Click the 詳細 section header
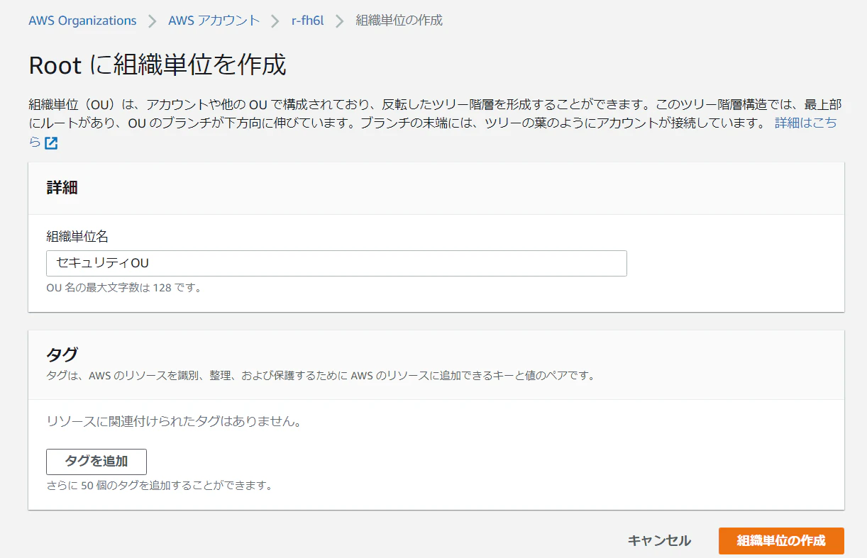The image size is (867, 558). (62, 188)
